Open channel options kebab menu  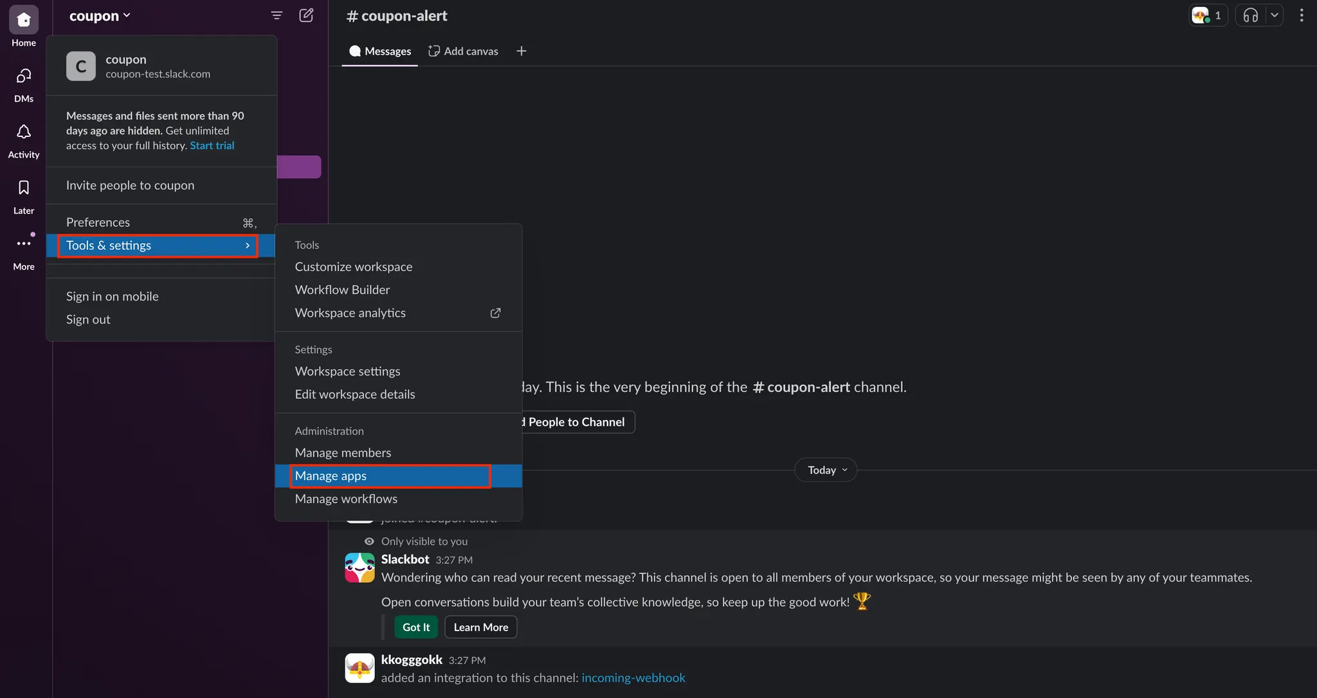pyautogui.click(x=1302, y=15)
